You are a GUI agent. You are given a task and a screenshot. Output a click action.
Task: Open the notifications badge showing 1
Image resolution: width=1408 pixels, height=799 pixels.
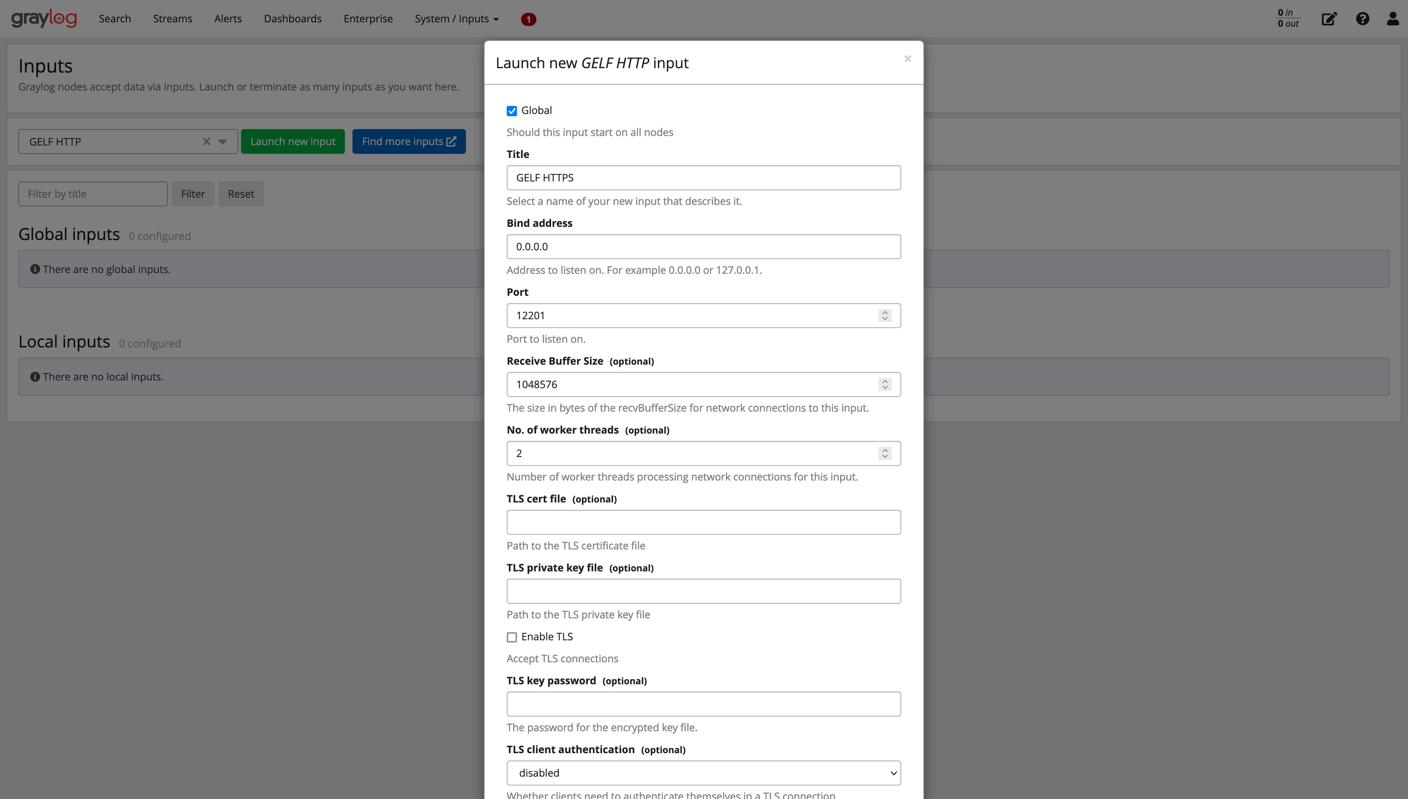pos(528,19)
